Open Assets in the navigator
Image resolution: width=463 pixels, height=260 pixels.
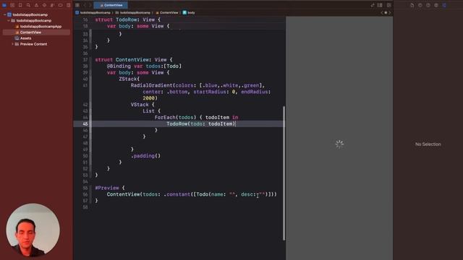tap(25, 38)
